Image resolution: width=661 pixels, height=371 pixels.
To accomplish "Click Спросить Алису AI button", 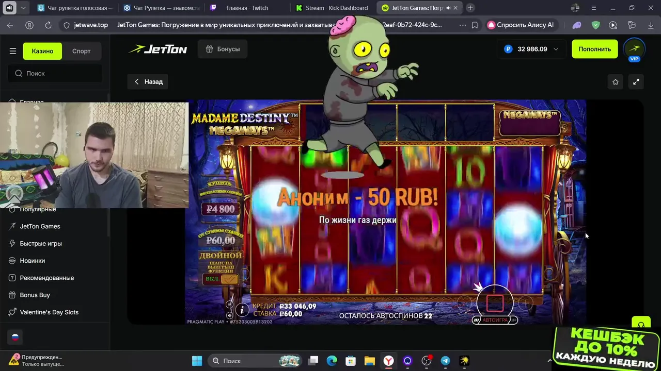I will (521, 25).
